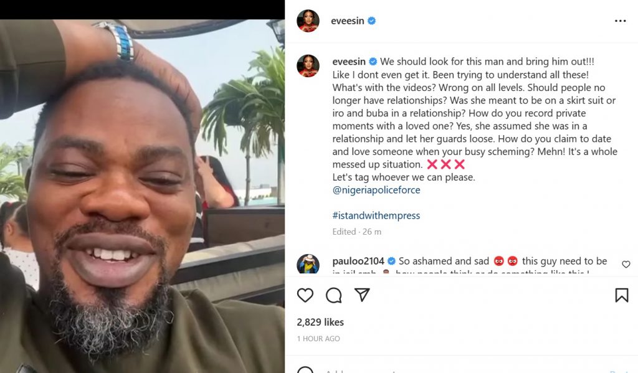The height and width of the screenshot is (373, 638).
Task: Click the Edited 26 m caption timestamp
Action: point(357,232)
